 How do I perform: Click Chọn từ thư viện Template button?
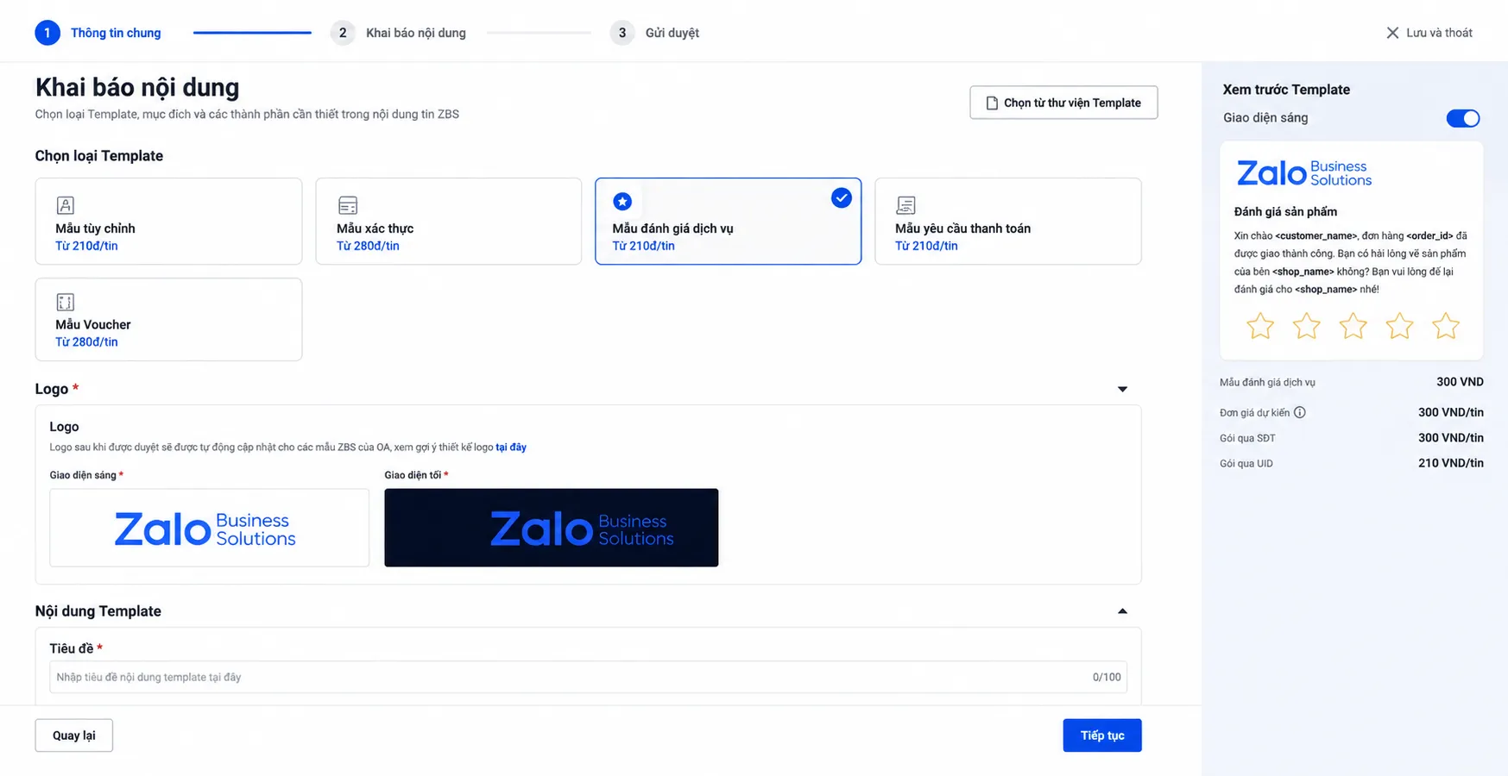tap(1063, 103)
